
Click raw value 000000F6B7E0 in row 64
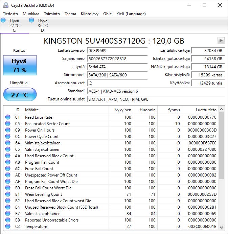point(202,143)
